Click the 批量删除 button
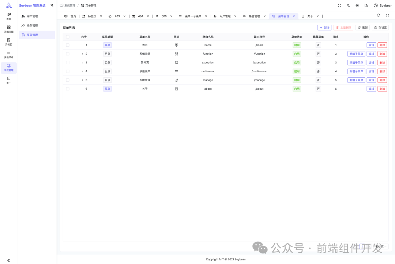395x264 pixels. click(x=343, y=28)
